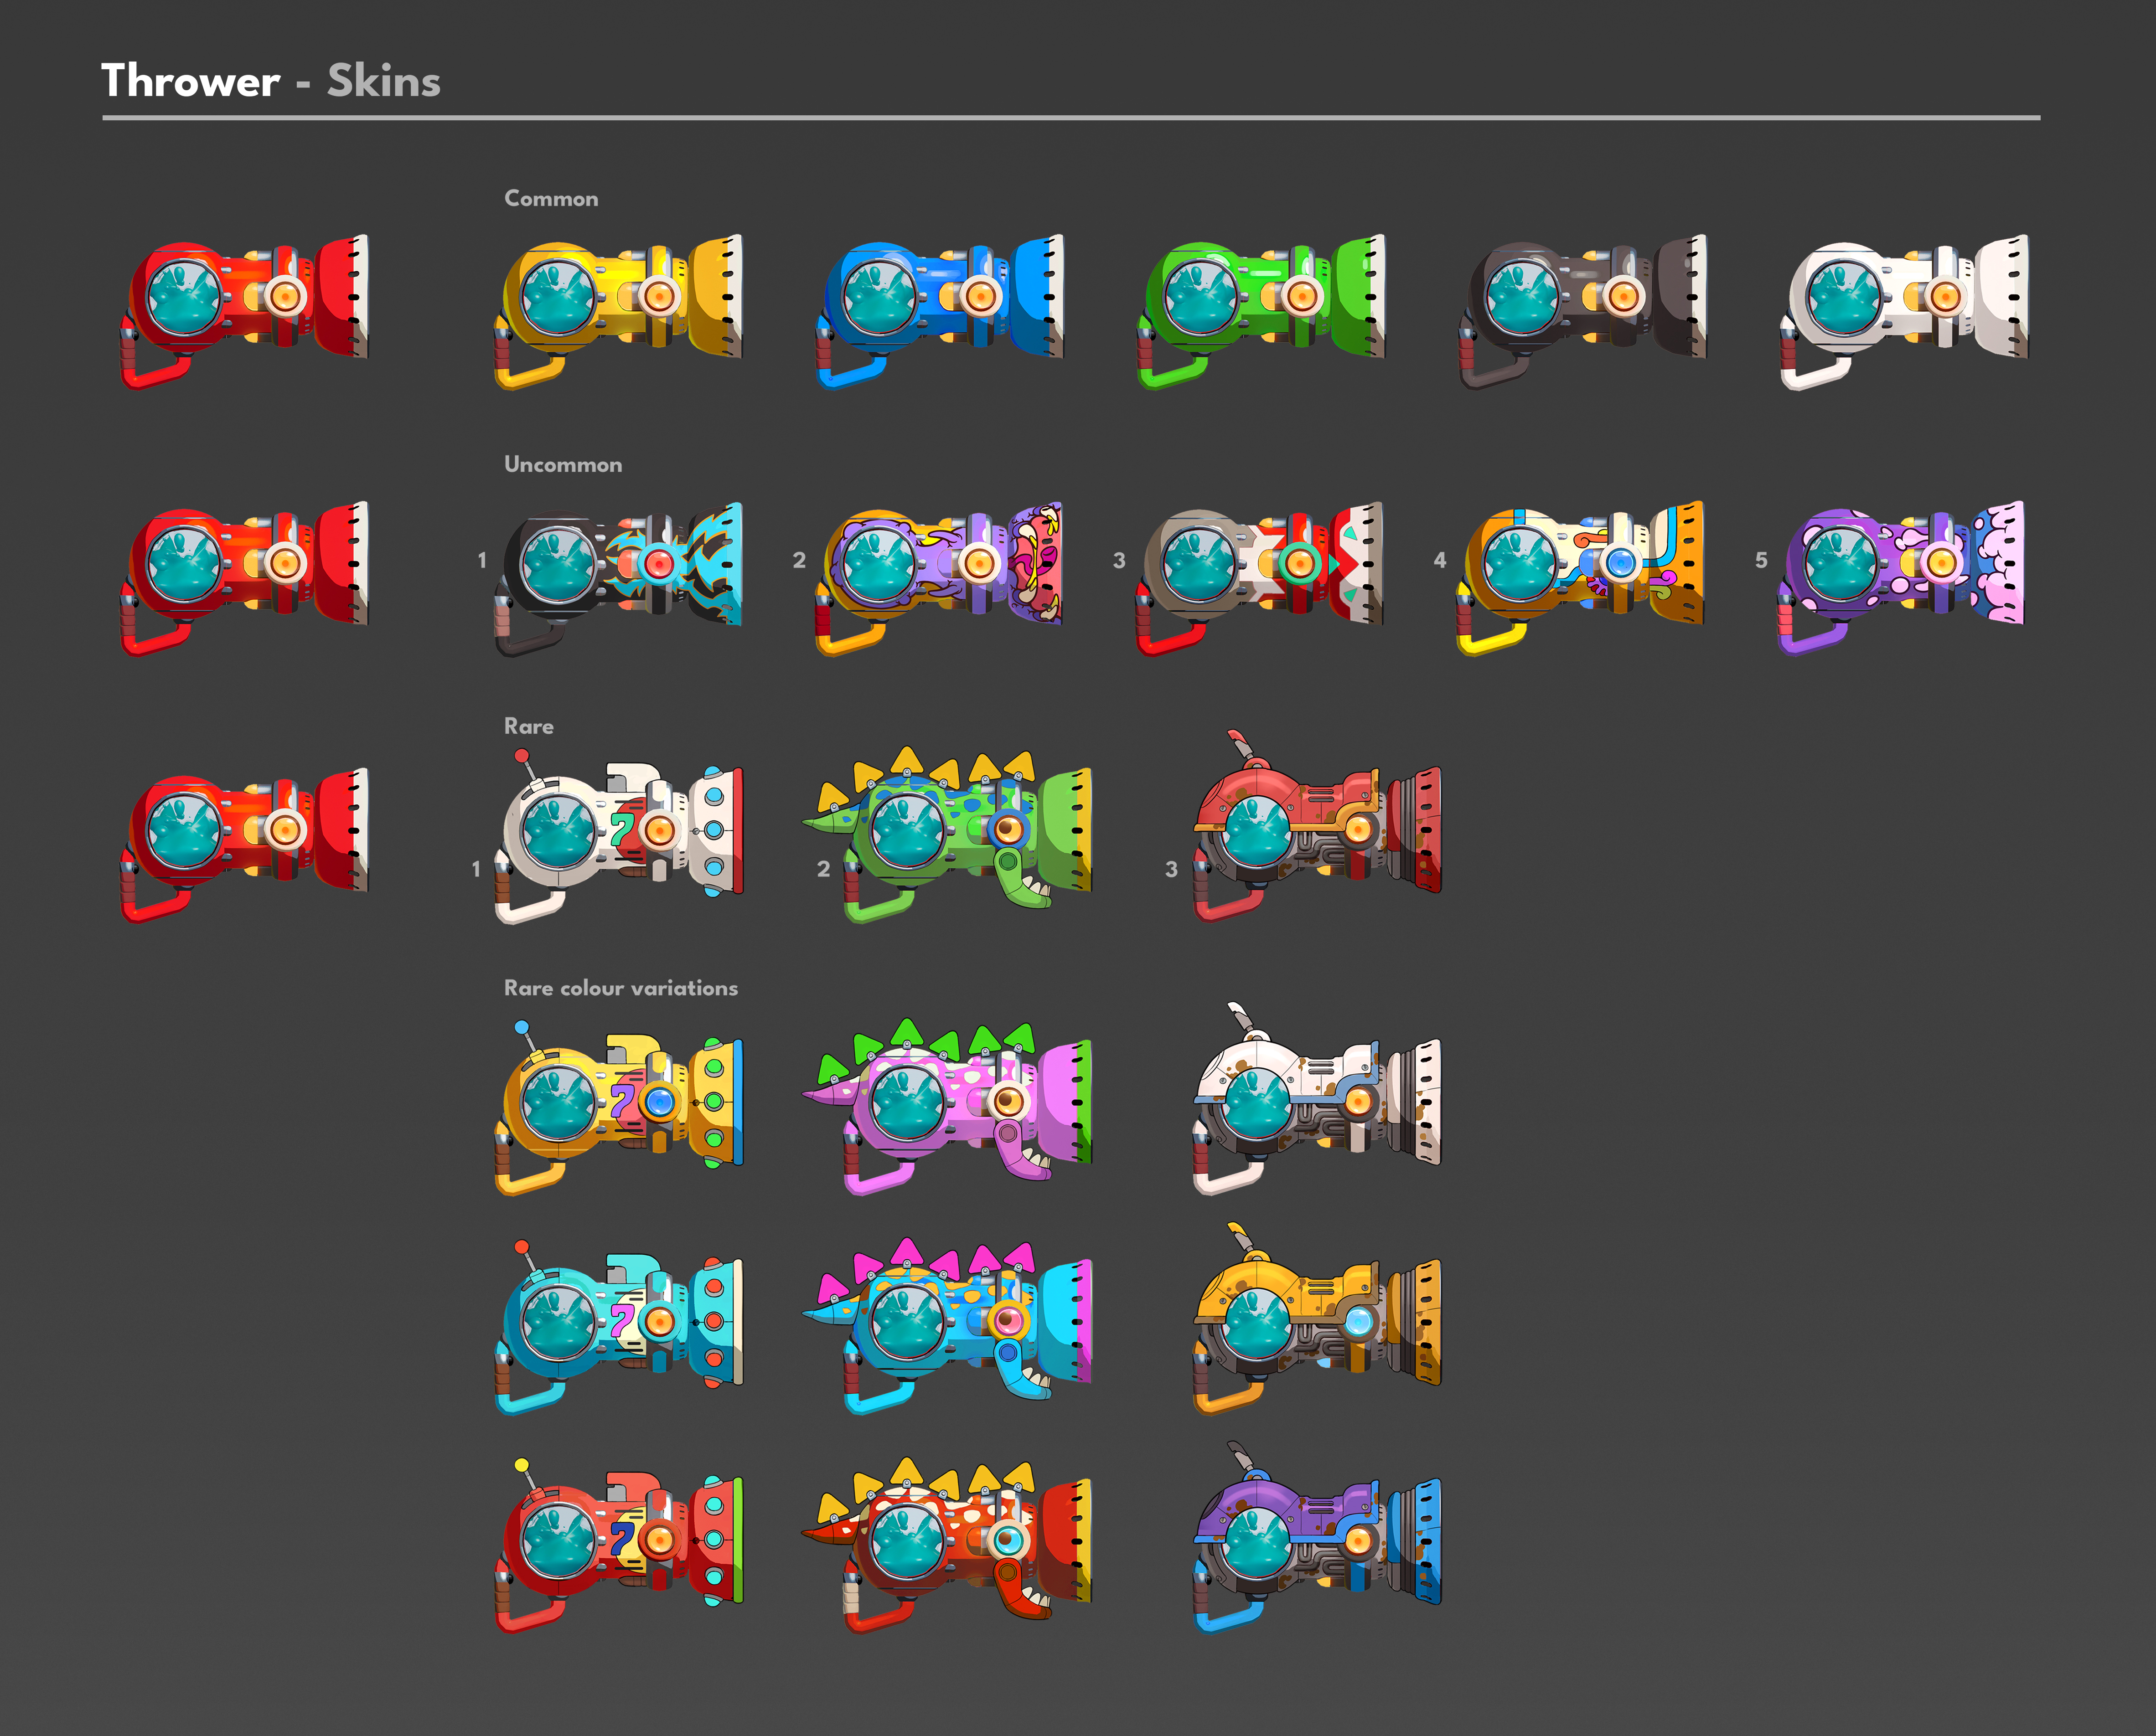Click the Rare colour variations heading
The height and width of the screenshot is (1736, 2156).
[620, 988]
